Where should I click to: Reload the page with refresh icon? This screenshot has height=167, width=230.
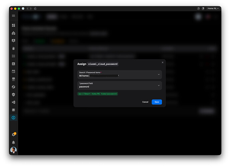[35, 8]
